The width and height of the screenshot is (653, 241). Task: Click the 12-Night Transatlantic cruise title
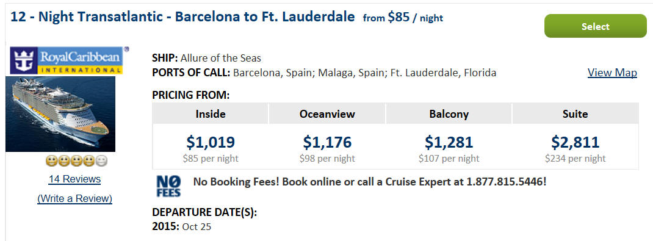tap(182, 17)
